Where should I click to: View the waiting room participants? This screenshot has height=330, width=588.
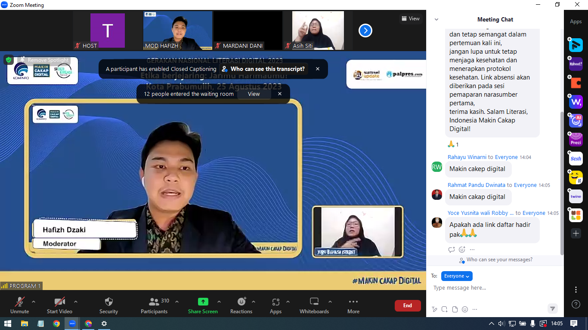[254, 94]
